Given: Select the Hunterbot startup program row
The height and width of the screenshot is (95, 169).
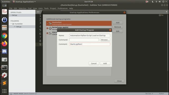Looking at the screenshot, I should click(x=79, y=23).
